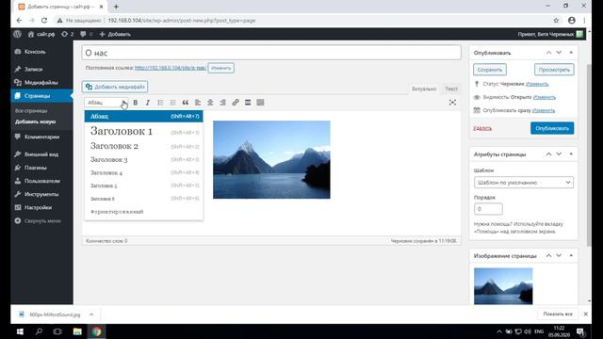Click the featured image thumbnail
Viewport: 603px width, 339px height.
(x=503, y=286)
